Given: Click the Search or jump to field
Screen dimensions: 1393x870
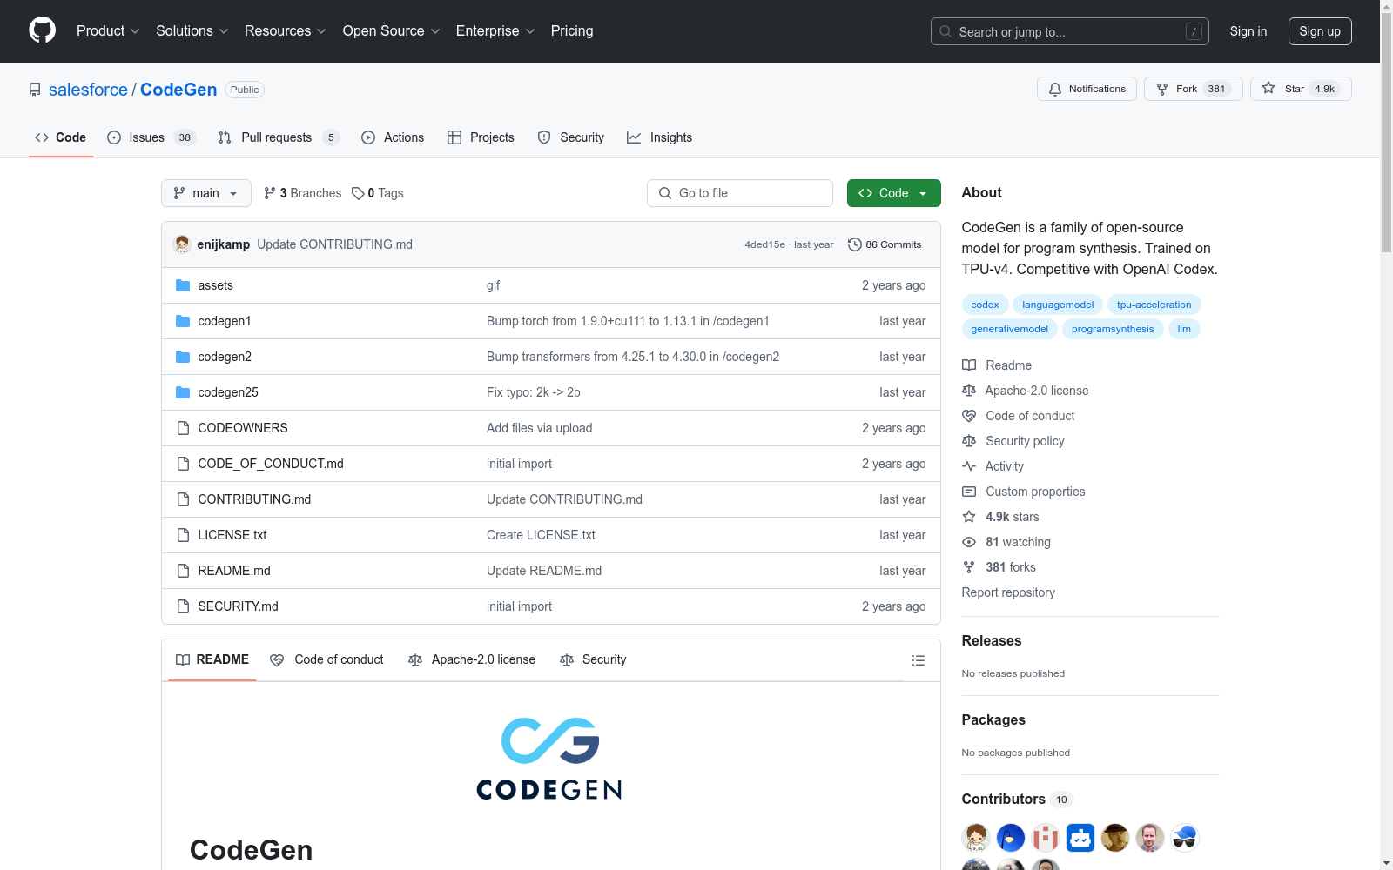Looking at the screenshot, I should click(x=1070, y=31).
